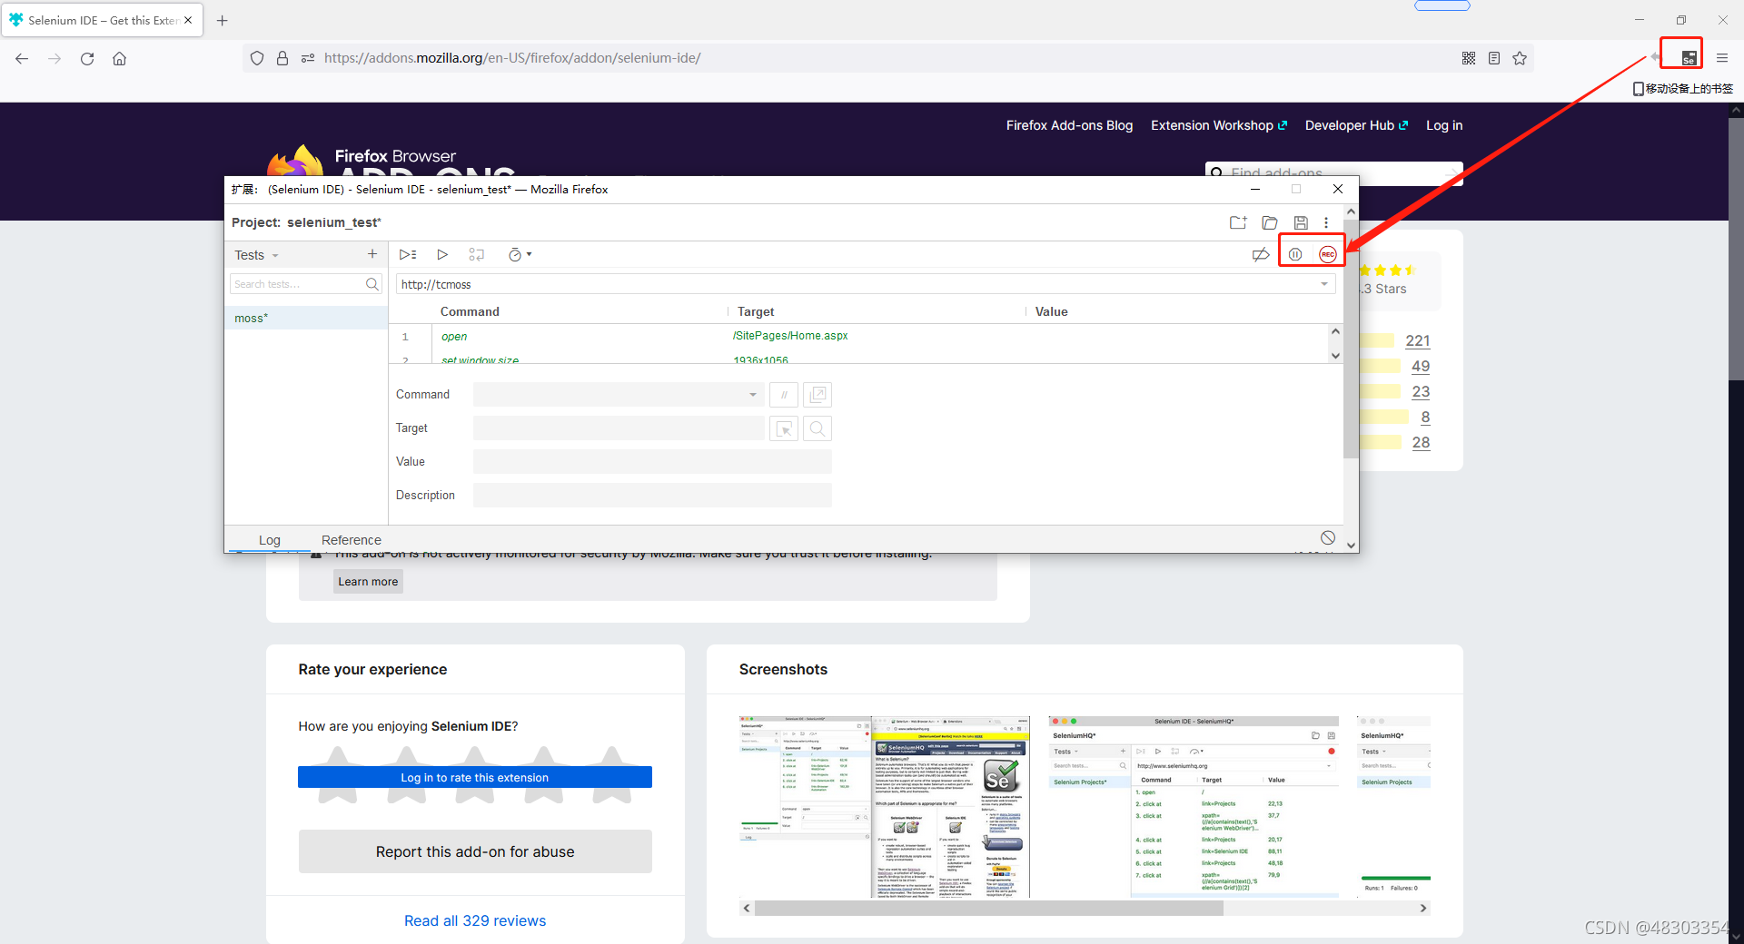This screenshot has width=1744, height=944.
Task: Click Log in to rate this extension
Action: (x=475, y=777)
